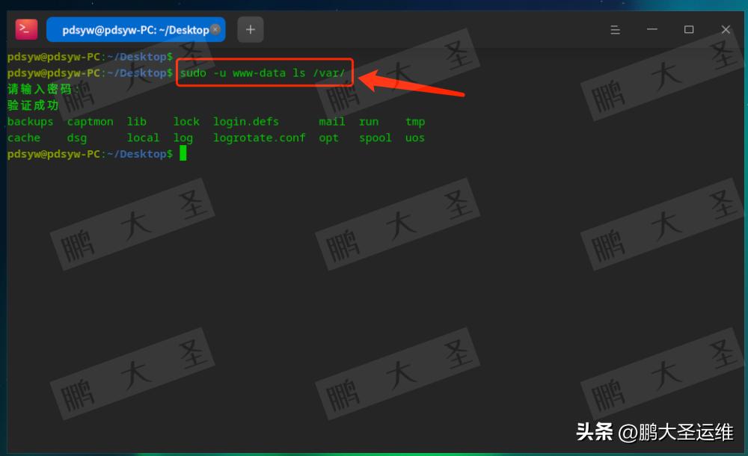Click 'dsg' in the ls output
Image resolution: width=748 pixels, height=456 pixels.
[x=77, y=138]
